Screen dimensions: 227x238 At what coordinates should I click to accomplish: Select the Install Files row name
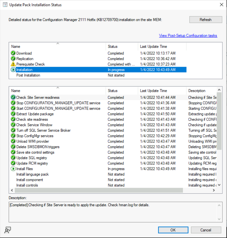point(24,169)
